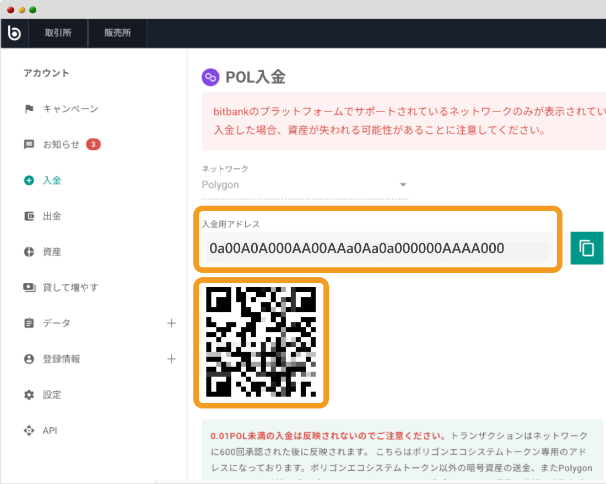Screen dimensions: 606x484
Task: Click the pie chart 資産 icon
Action: coord(29,252)
